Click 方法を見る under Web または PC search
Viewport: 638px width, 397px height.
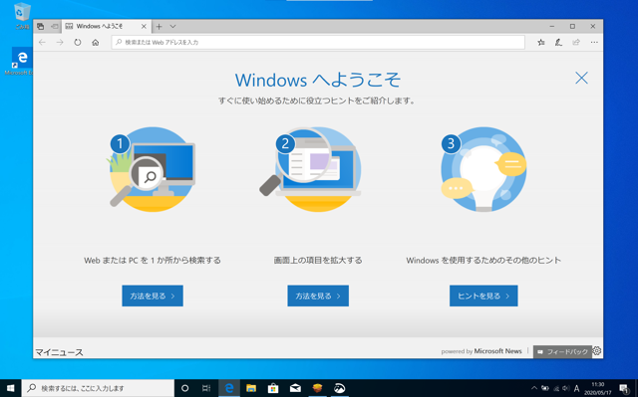[153, 296]
